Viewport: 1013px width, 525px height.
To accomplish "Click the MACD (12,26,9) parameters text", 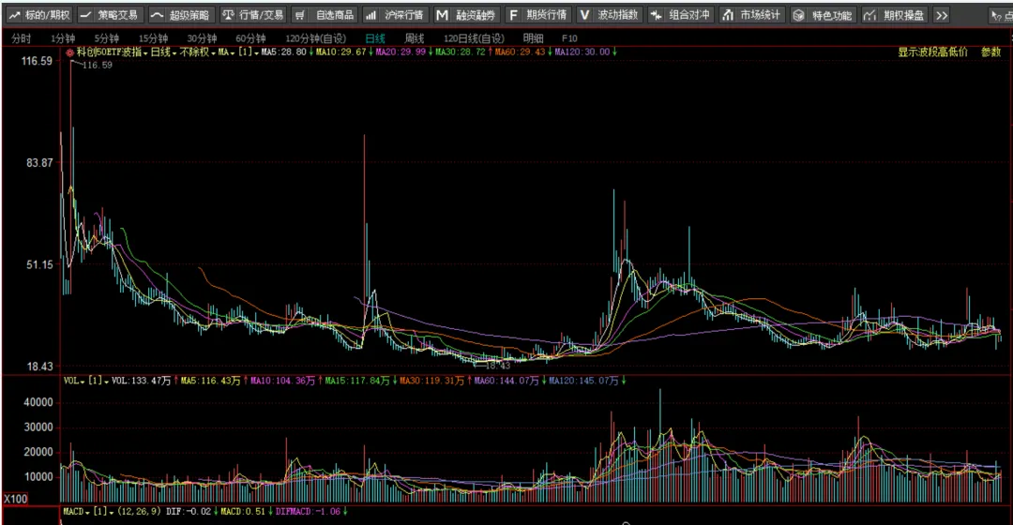I will (x=139, y=512).
